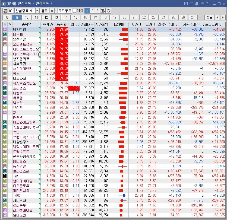
Task: Select watchlist group tab 8
Action: (7, 18)
